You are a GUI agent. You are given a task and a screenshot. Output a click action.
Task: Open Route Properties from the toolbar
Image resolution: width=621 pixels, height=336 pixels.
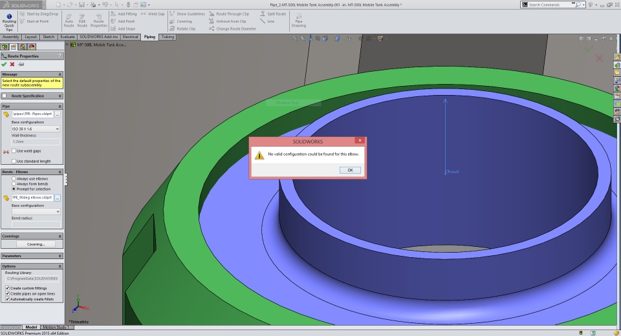98,21
